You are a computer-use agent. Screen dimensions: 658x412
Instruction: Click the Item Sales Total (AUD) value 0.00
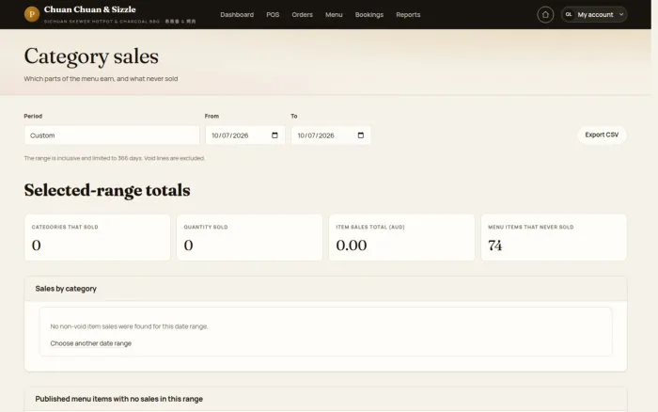pyautogui.click(x=352, y=246)
